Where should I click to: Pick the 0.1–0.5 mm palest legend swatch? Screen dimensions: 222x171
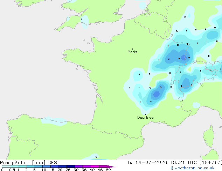point(6,166)
